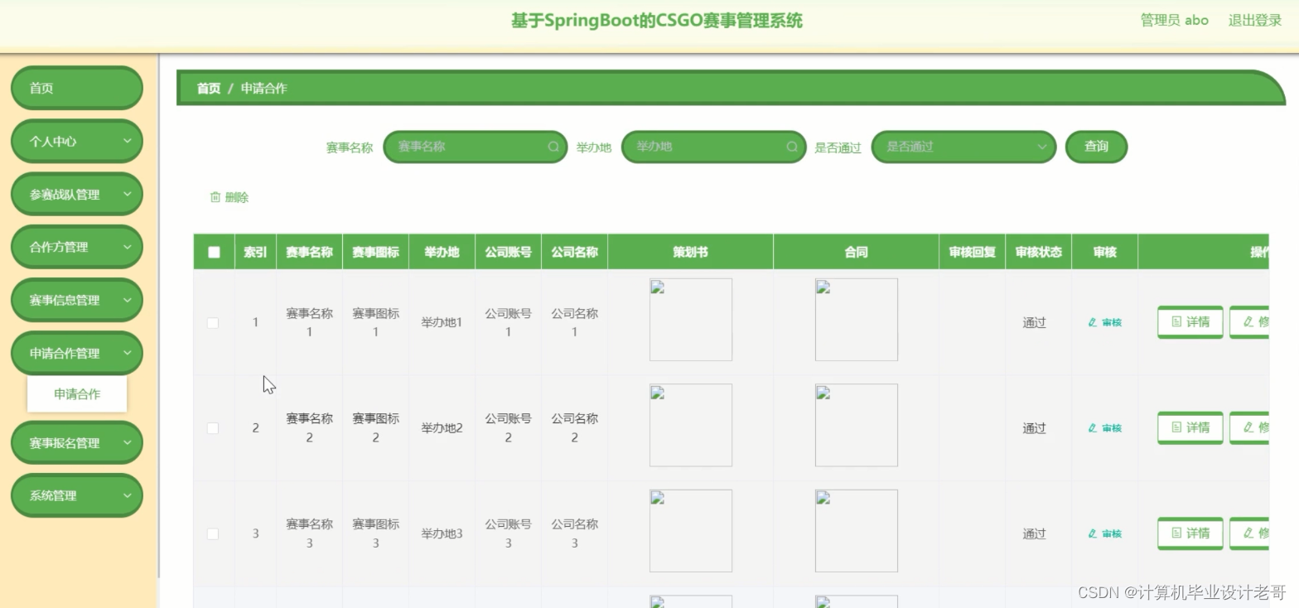Click the 审核状态 column header

point(1038,252)
